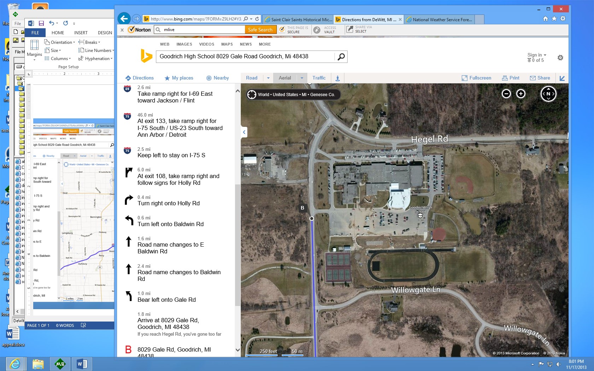594x371 pixels.
Task: Open Bing settings gear near Sign in
Action: click(x=560, y=58)
